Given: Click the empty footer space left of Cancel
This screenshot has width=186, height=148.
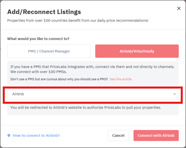Looking at the screenshot, I should [84, 135].
